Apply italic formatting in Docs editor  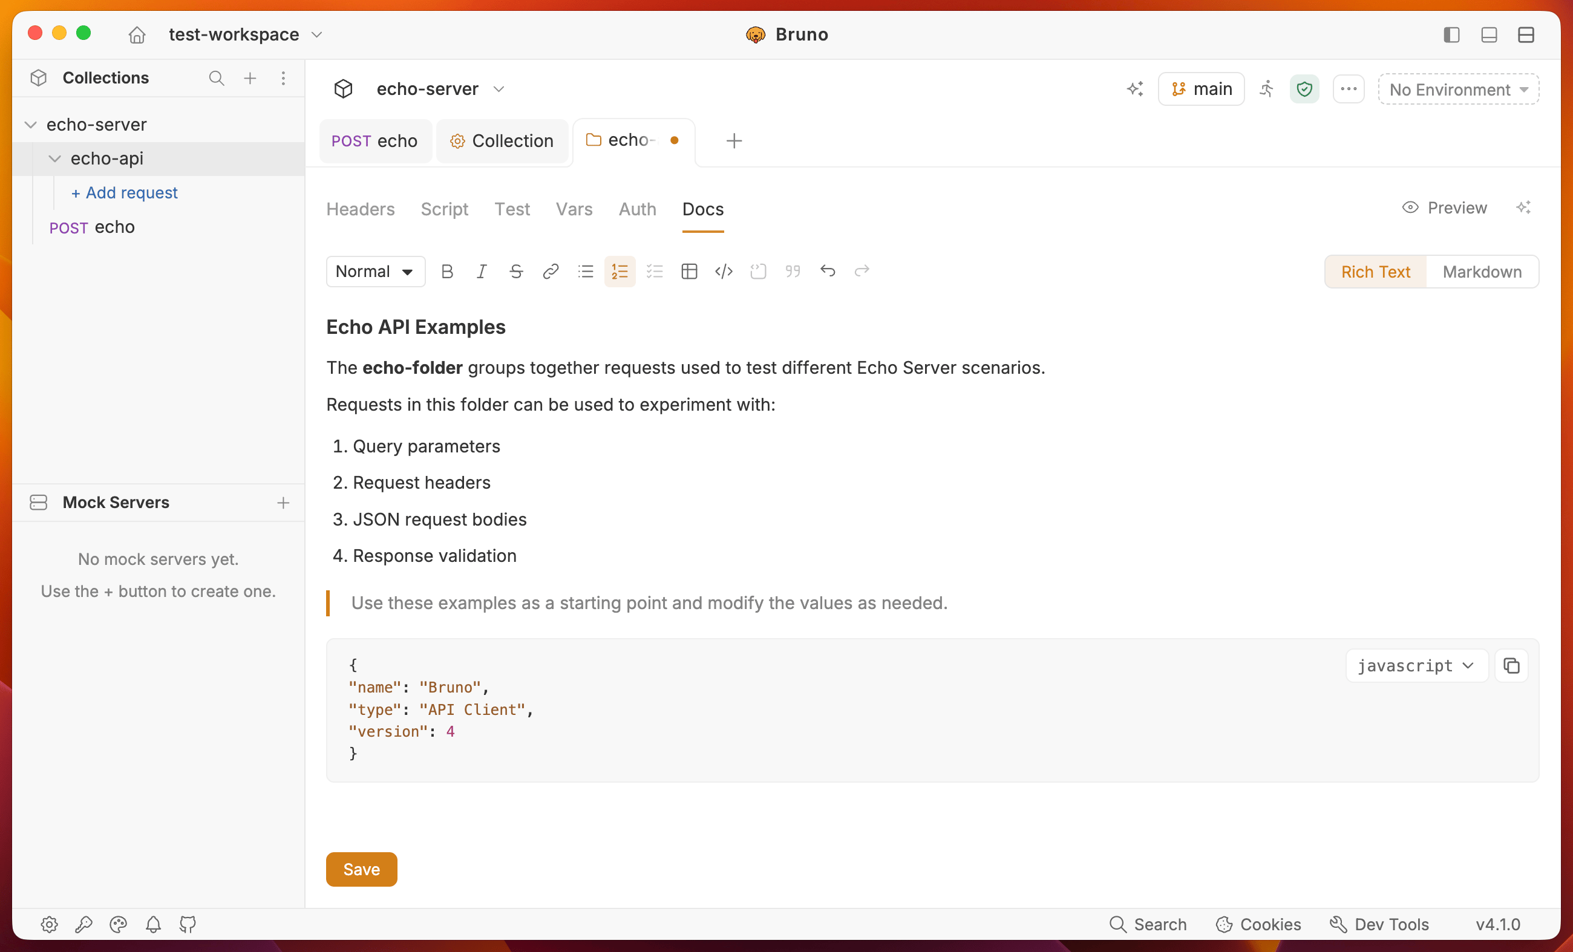[482, 272]
